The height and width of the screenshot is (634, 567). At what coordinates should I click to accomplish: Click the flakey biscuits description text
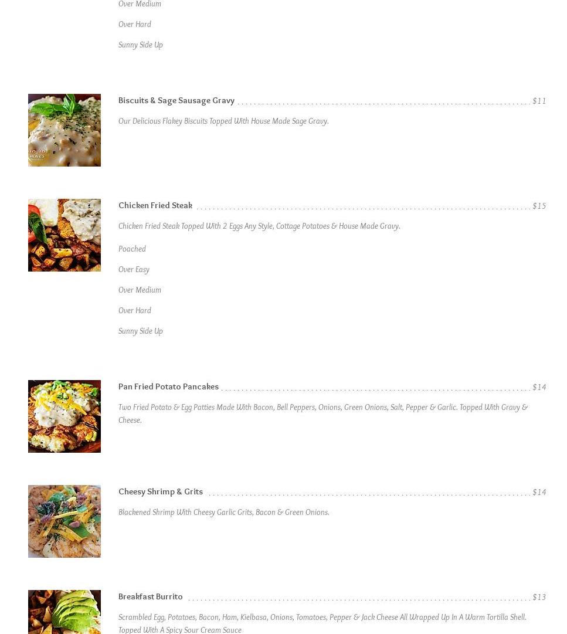click(x=223, y=121)
